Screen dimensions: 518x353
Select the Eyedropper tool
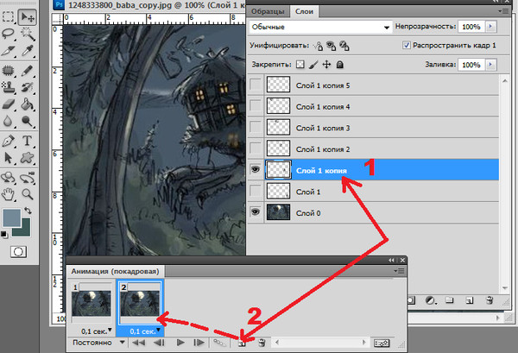pos(27,50)
